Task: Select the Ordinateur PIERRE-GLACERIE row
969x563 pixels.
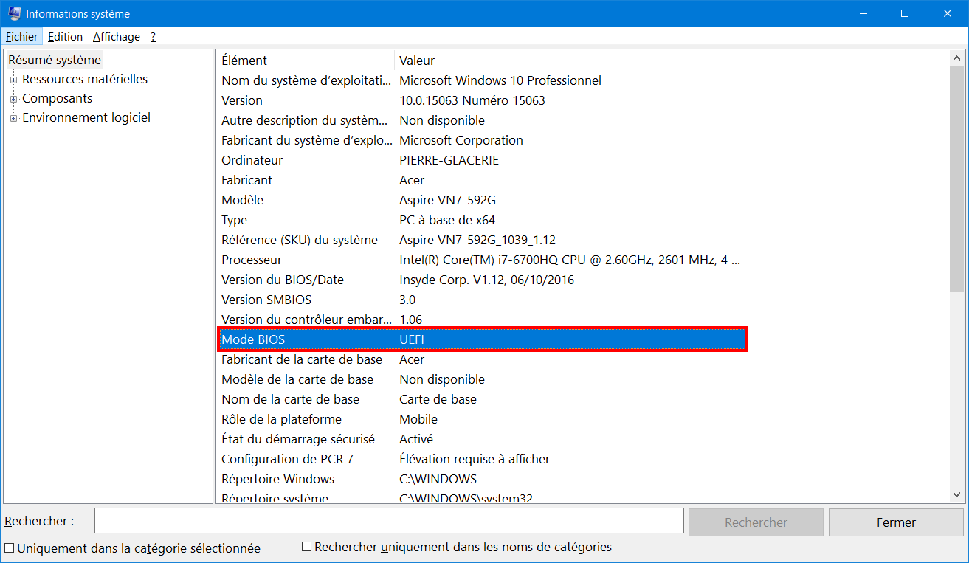Action: (x=481, y=160)
